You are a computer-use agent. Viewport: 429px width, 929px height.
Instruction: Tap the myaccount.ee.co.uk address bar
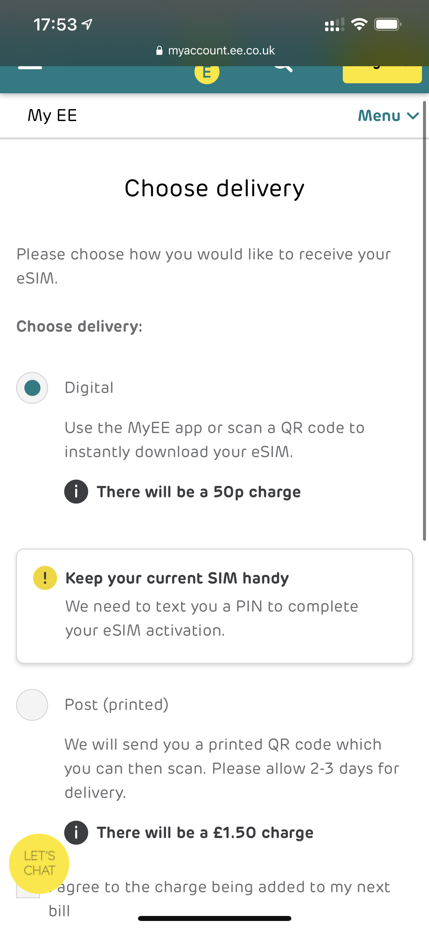pyautogui.click(x=221, y=50)
